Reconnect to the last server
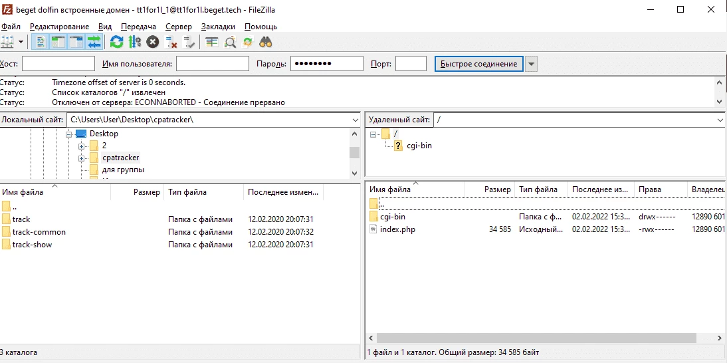 pyautogui.click(x=189, y=42)
